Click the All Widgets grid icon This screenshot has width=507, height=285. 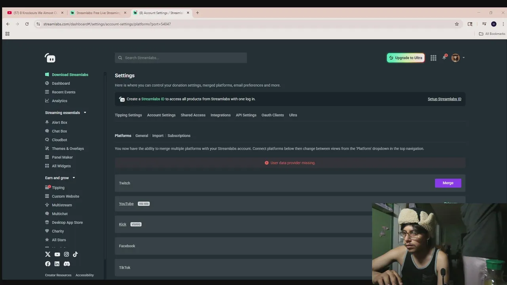(47, 166)
